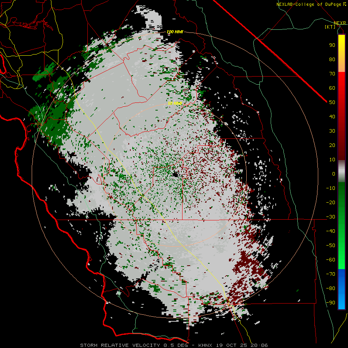The height and width of the screenshot is (348, 348).
Task: Click the NEXLAB-College of DuPage watermark text
Action: tap(311, 4)
